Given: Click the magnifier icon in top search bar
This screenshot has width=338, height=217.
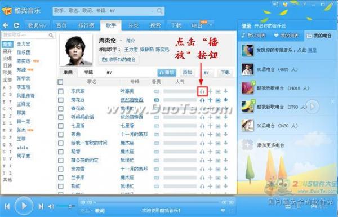Looking at the screenshot, I should pos(159,11).
